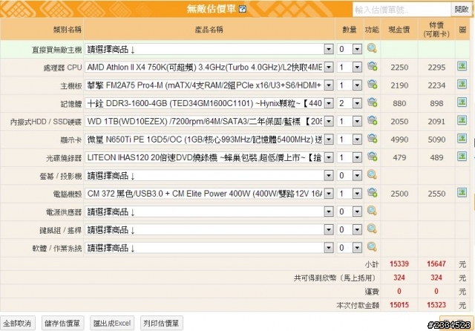Screen dimensions: 475x331
Task: Change the quantity dropdown for 主機板 row
Action: coord(350,85)
